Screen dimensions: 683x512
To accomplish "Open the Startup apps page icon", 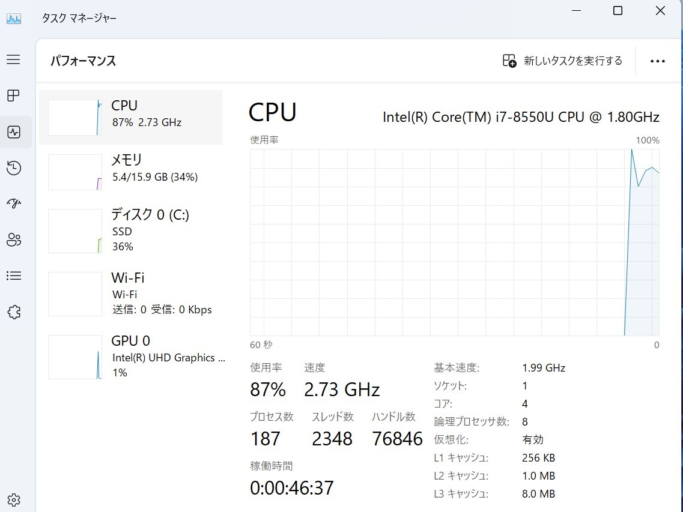I will (x=14, y=204).
